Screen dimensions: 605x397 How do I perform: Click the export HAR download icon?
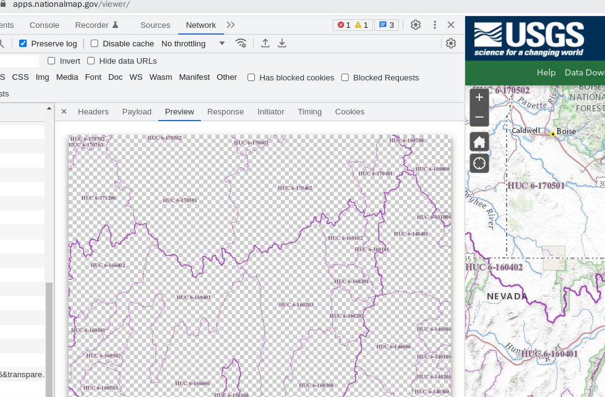point(282,43)
